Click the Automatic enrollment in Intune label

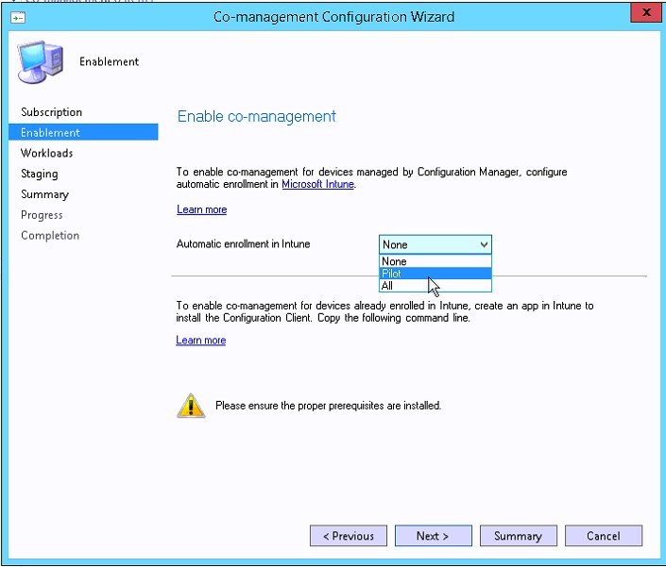[x=243, y=243]
